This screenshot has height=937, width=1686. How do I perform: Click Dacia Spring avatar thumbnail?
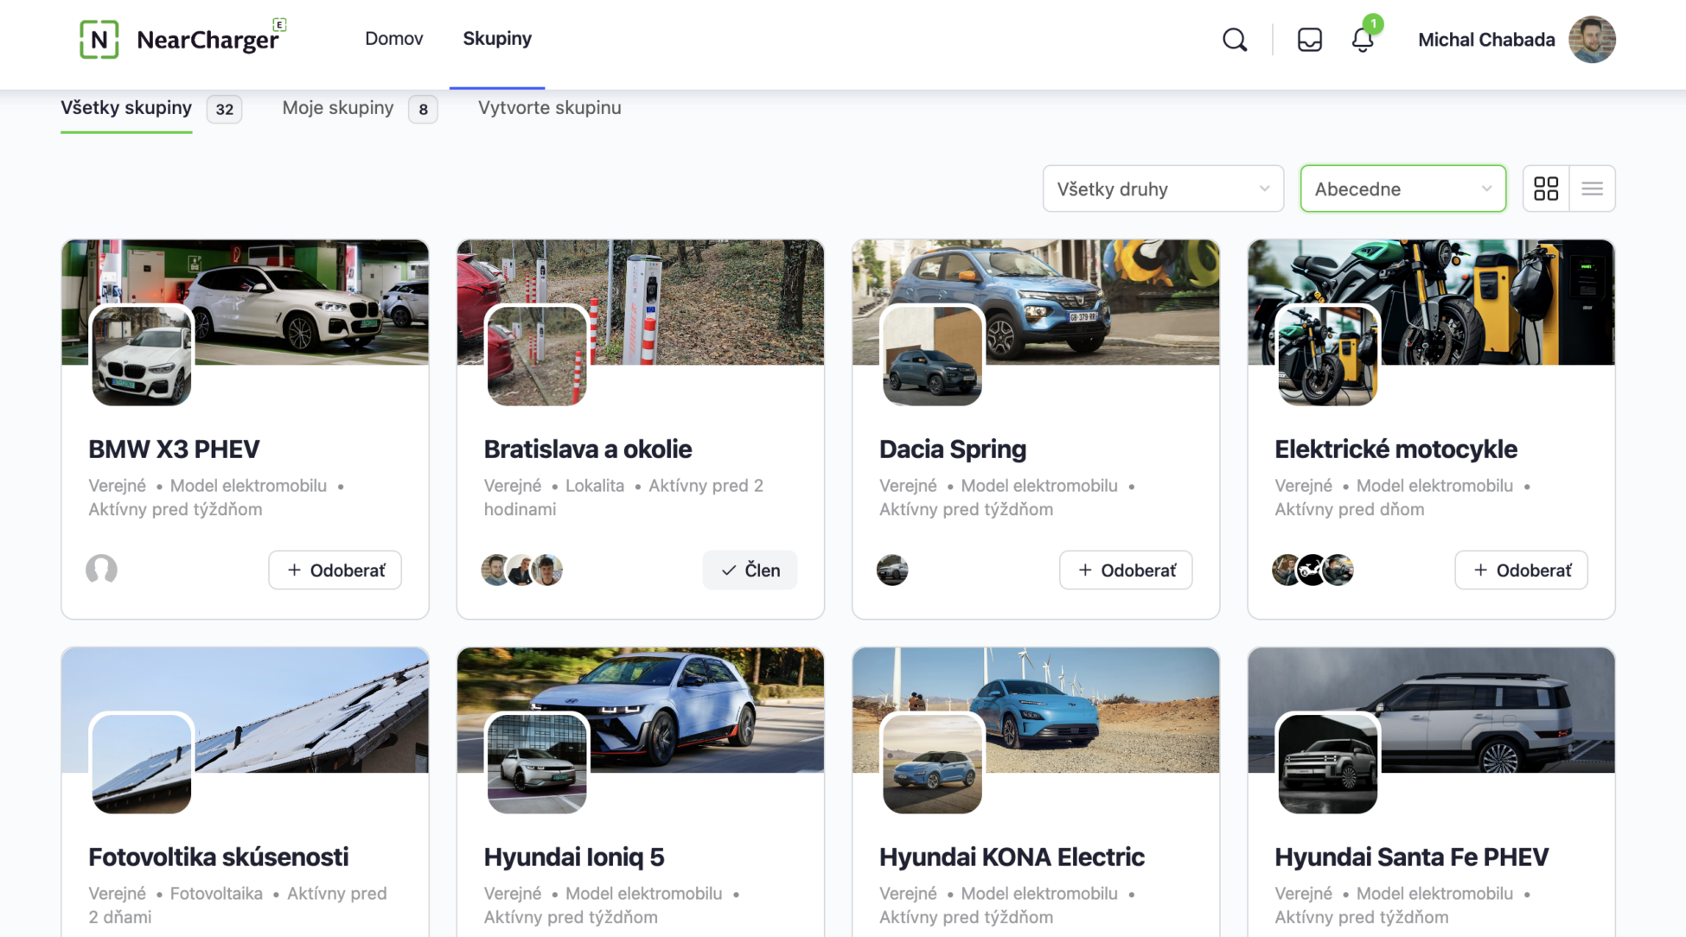pyautogui.click(x=932, y=355)
